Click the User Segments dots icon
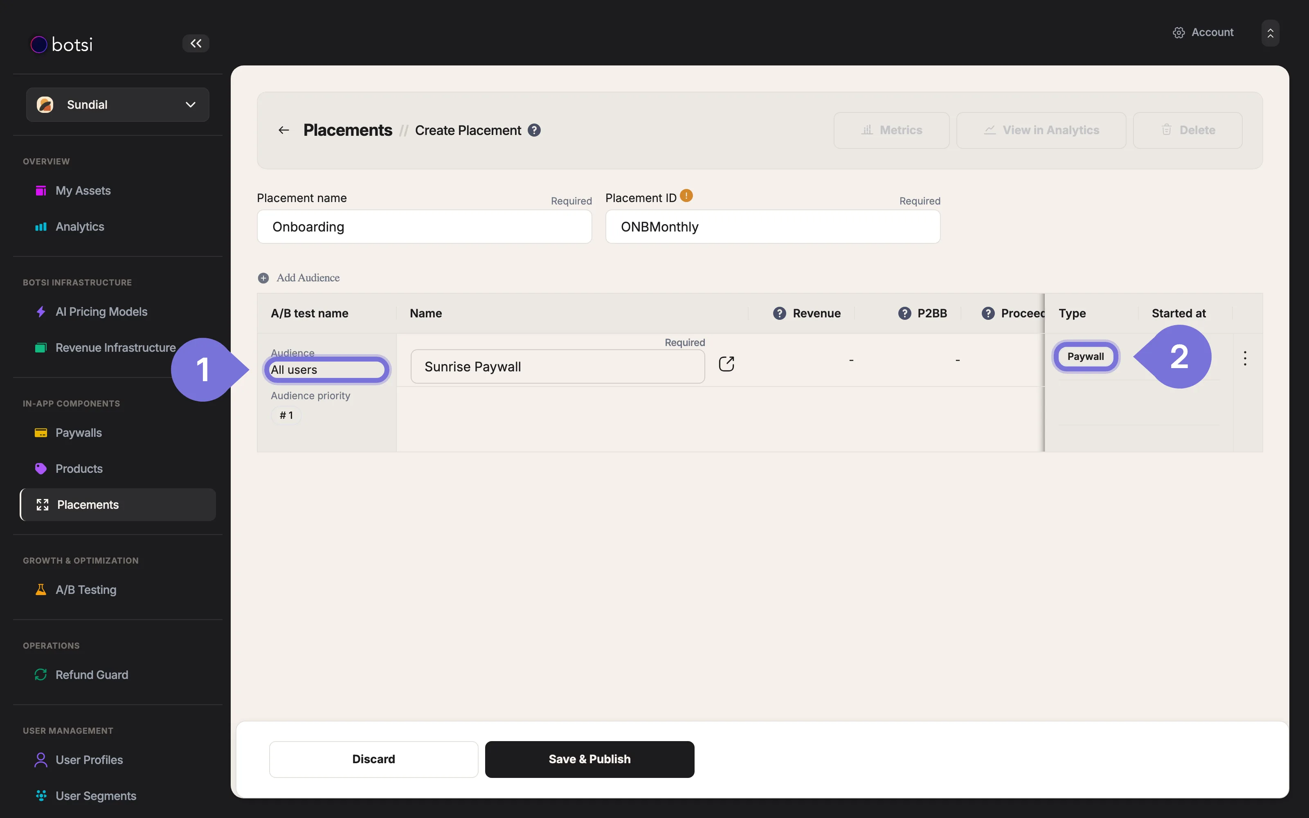This screenshot has width=1309, height=818. (x=40, y=795)
